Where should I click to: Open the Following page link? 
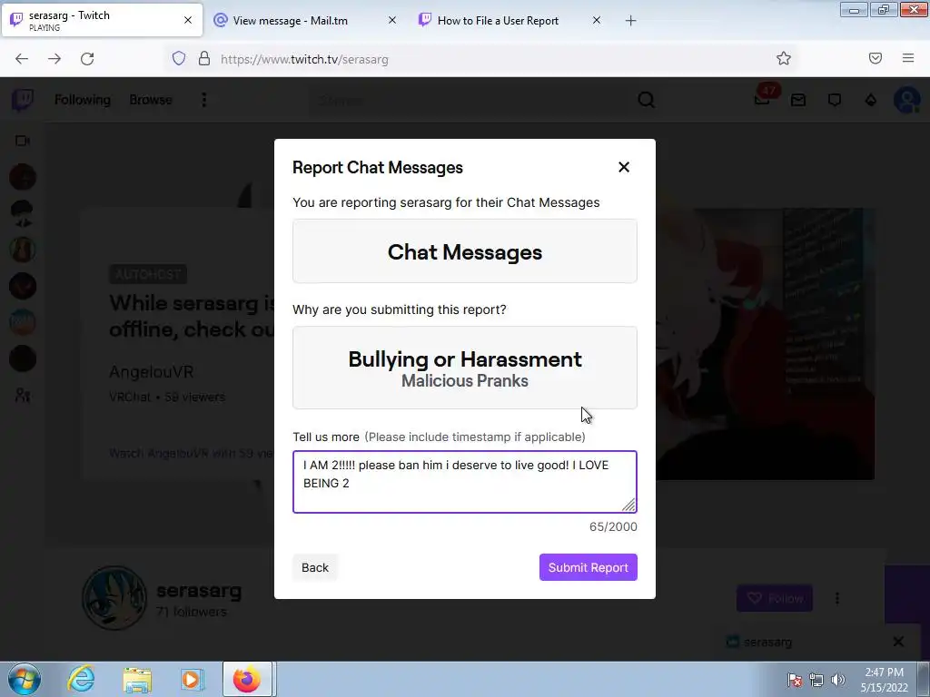[x=83, y=100]
